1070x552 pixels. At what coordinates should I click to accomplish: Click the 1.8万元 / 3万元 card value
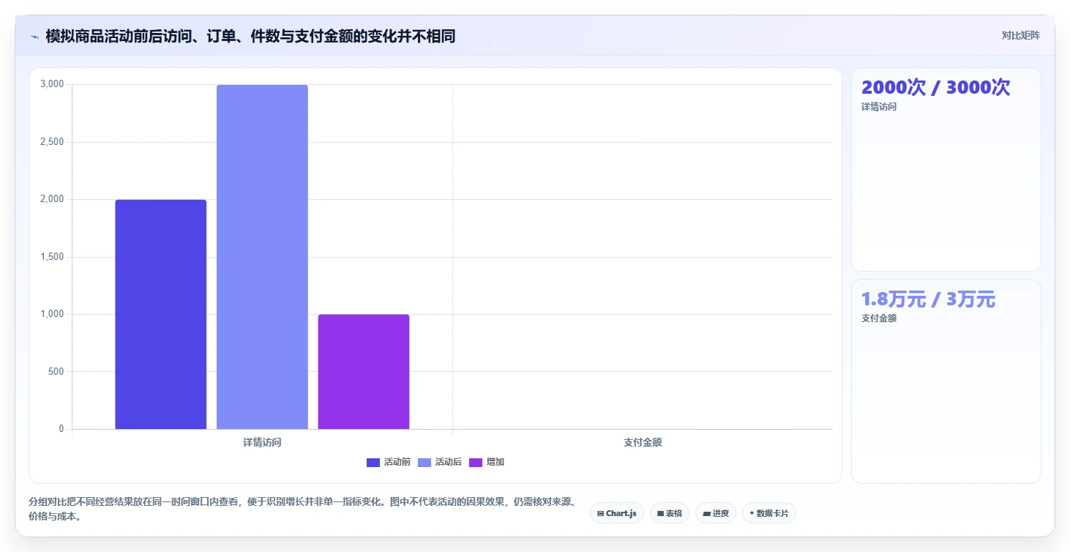tap(928, 299)
